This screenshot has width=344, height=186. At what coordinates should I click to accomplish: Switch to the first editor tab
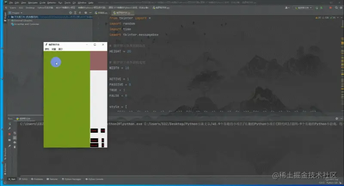coord(101,13)
